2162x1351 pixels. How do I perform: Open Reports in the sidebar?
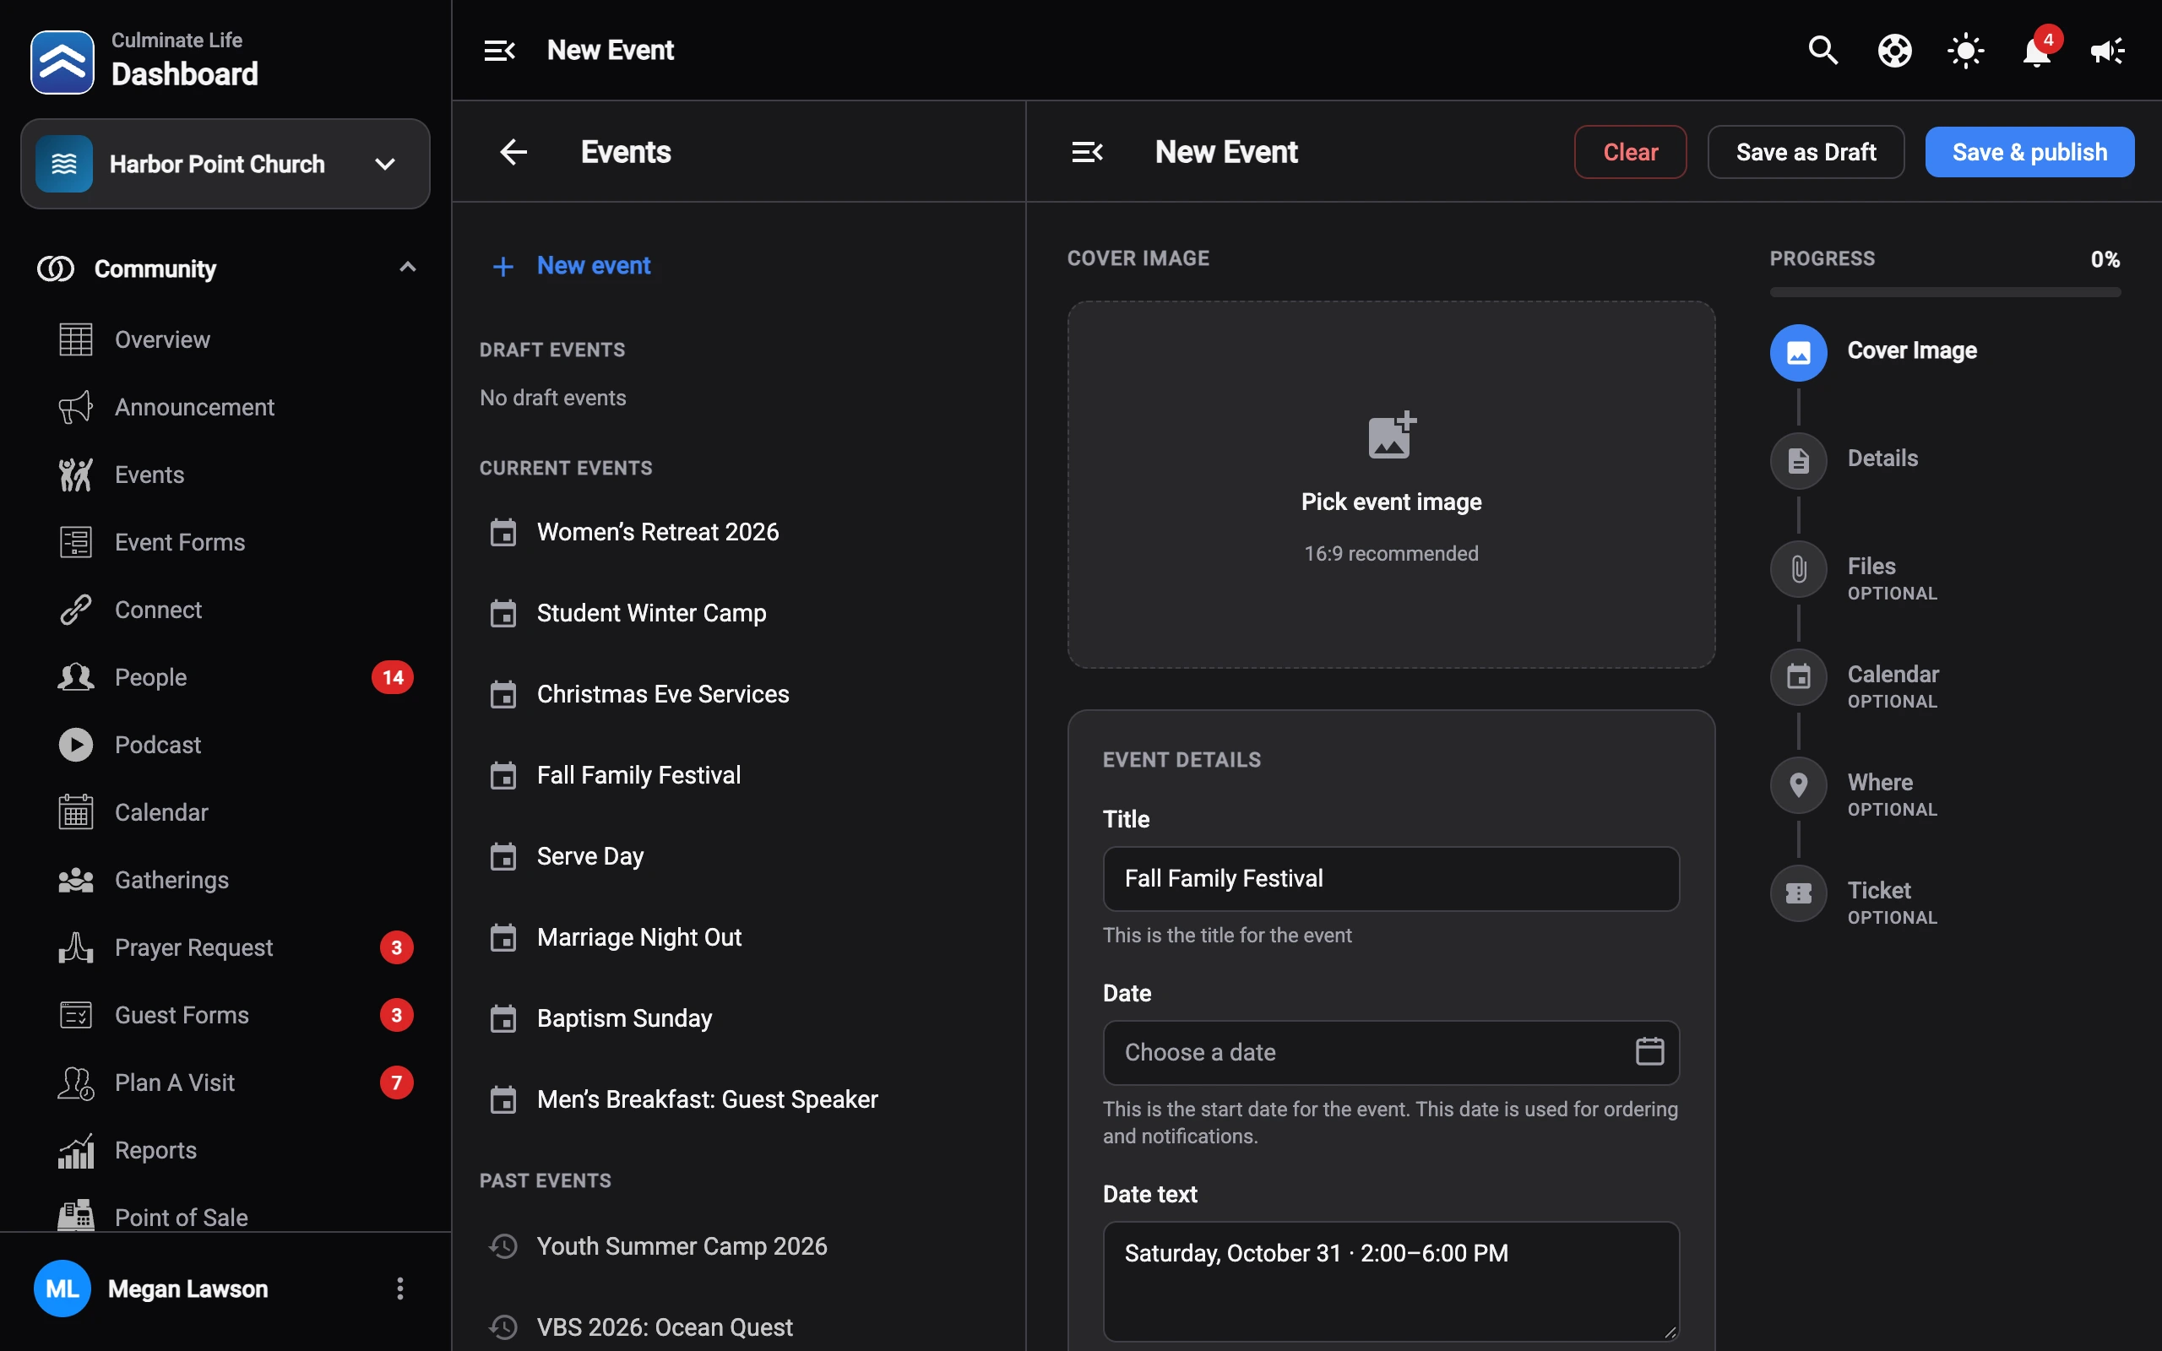click(x=225, y=1150)
